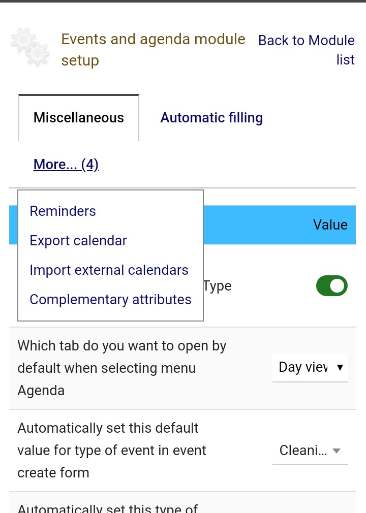366x513 pixels.
Task: Open Import external calendars entry
Action: point(109,270)
